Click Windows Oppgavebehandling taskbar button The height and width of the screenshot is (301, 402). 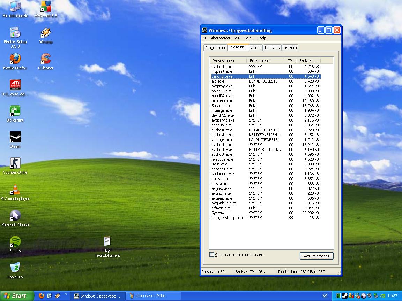[x=98, y=296]
